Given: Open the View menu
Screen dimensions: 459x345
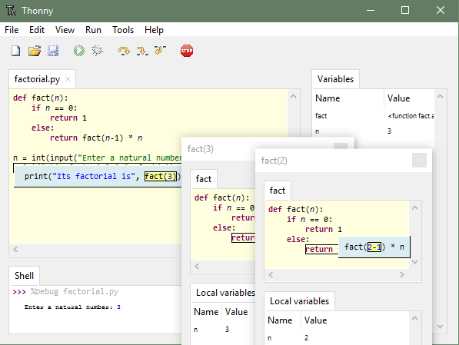Looking at the screenshot, I should (65, 30).
